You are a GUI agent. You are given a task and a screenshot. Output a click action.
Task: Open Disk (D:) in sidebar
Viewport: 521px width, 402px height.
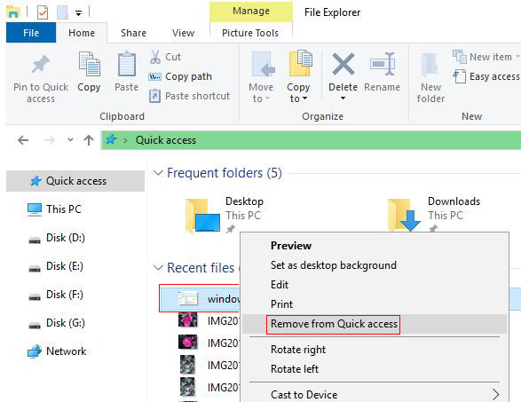(57, 238)
